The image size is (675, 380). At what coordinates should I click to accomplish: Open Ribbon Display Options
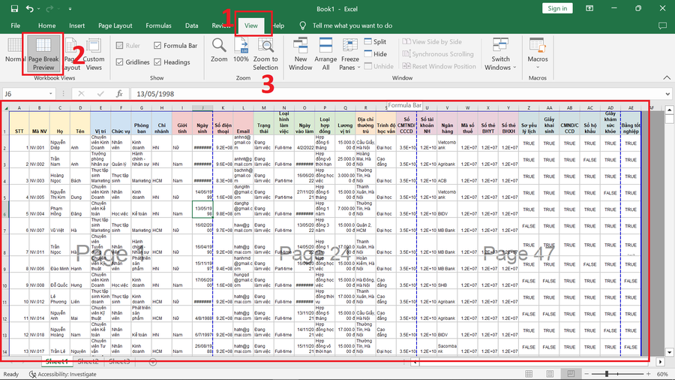click(589, 8)
